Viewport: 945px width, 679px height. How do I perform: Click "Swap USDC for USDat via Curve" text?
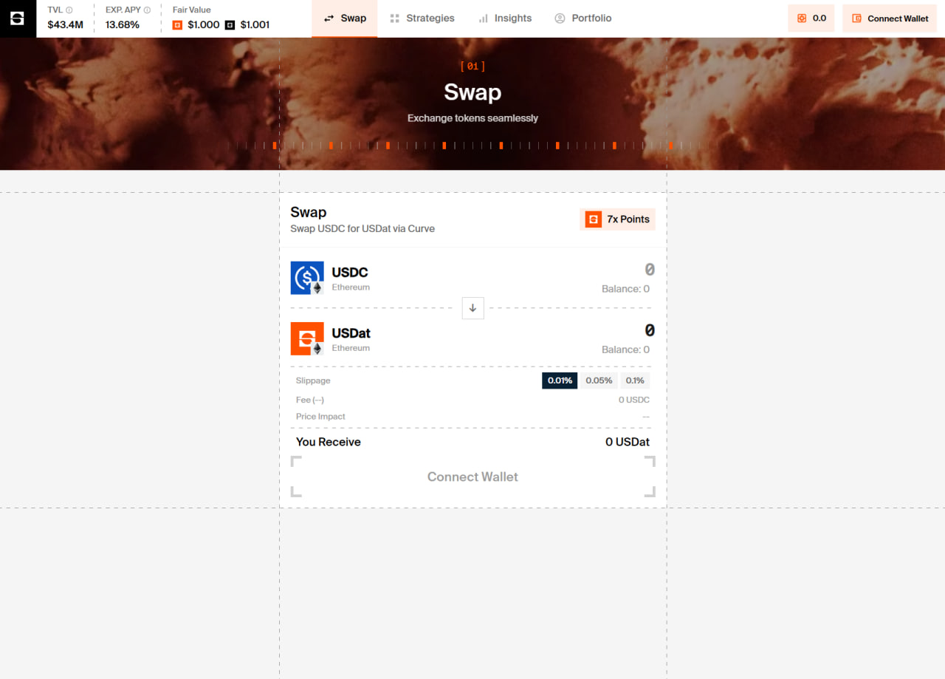click(x=362, y=228)
